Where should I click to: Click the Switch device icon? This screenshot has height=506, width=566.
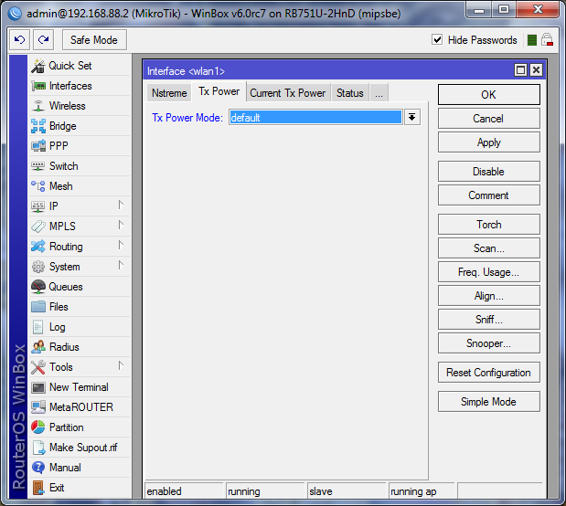click(x=37, y=166)
